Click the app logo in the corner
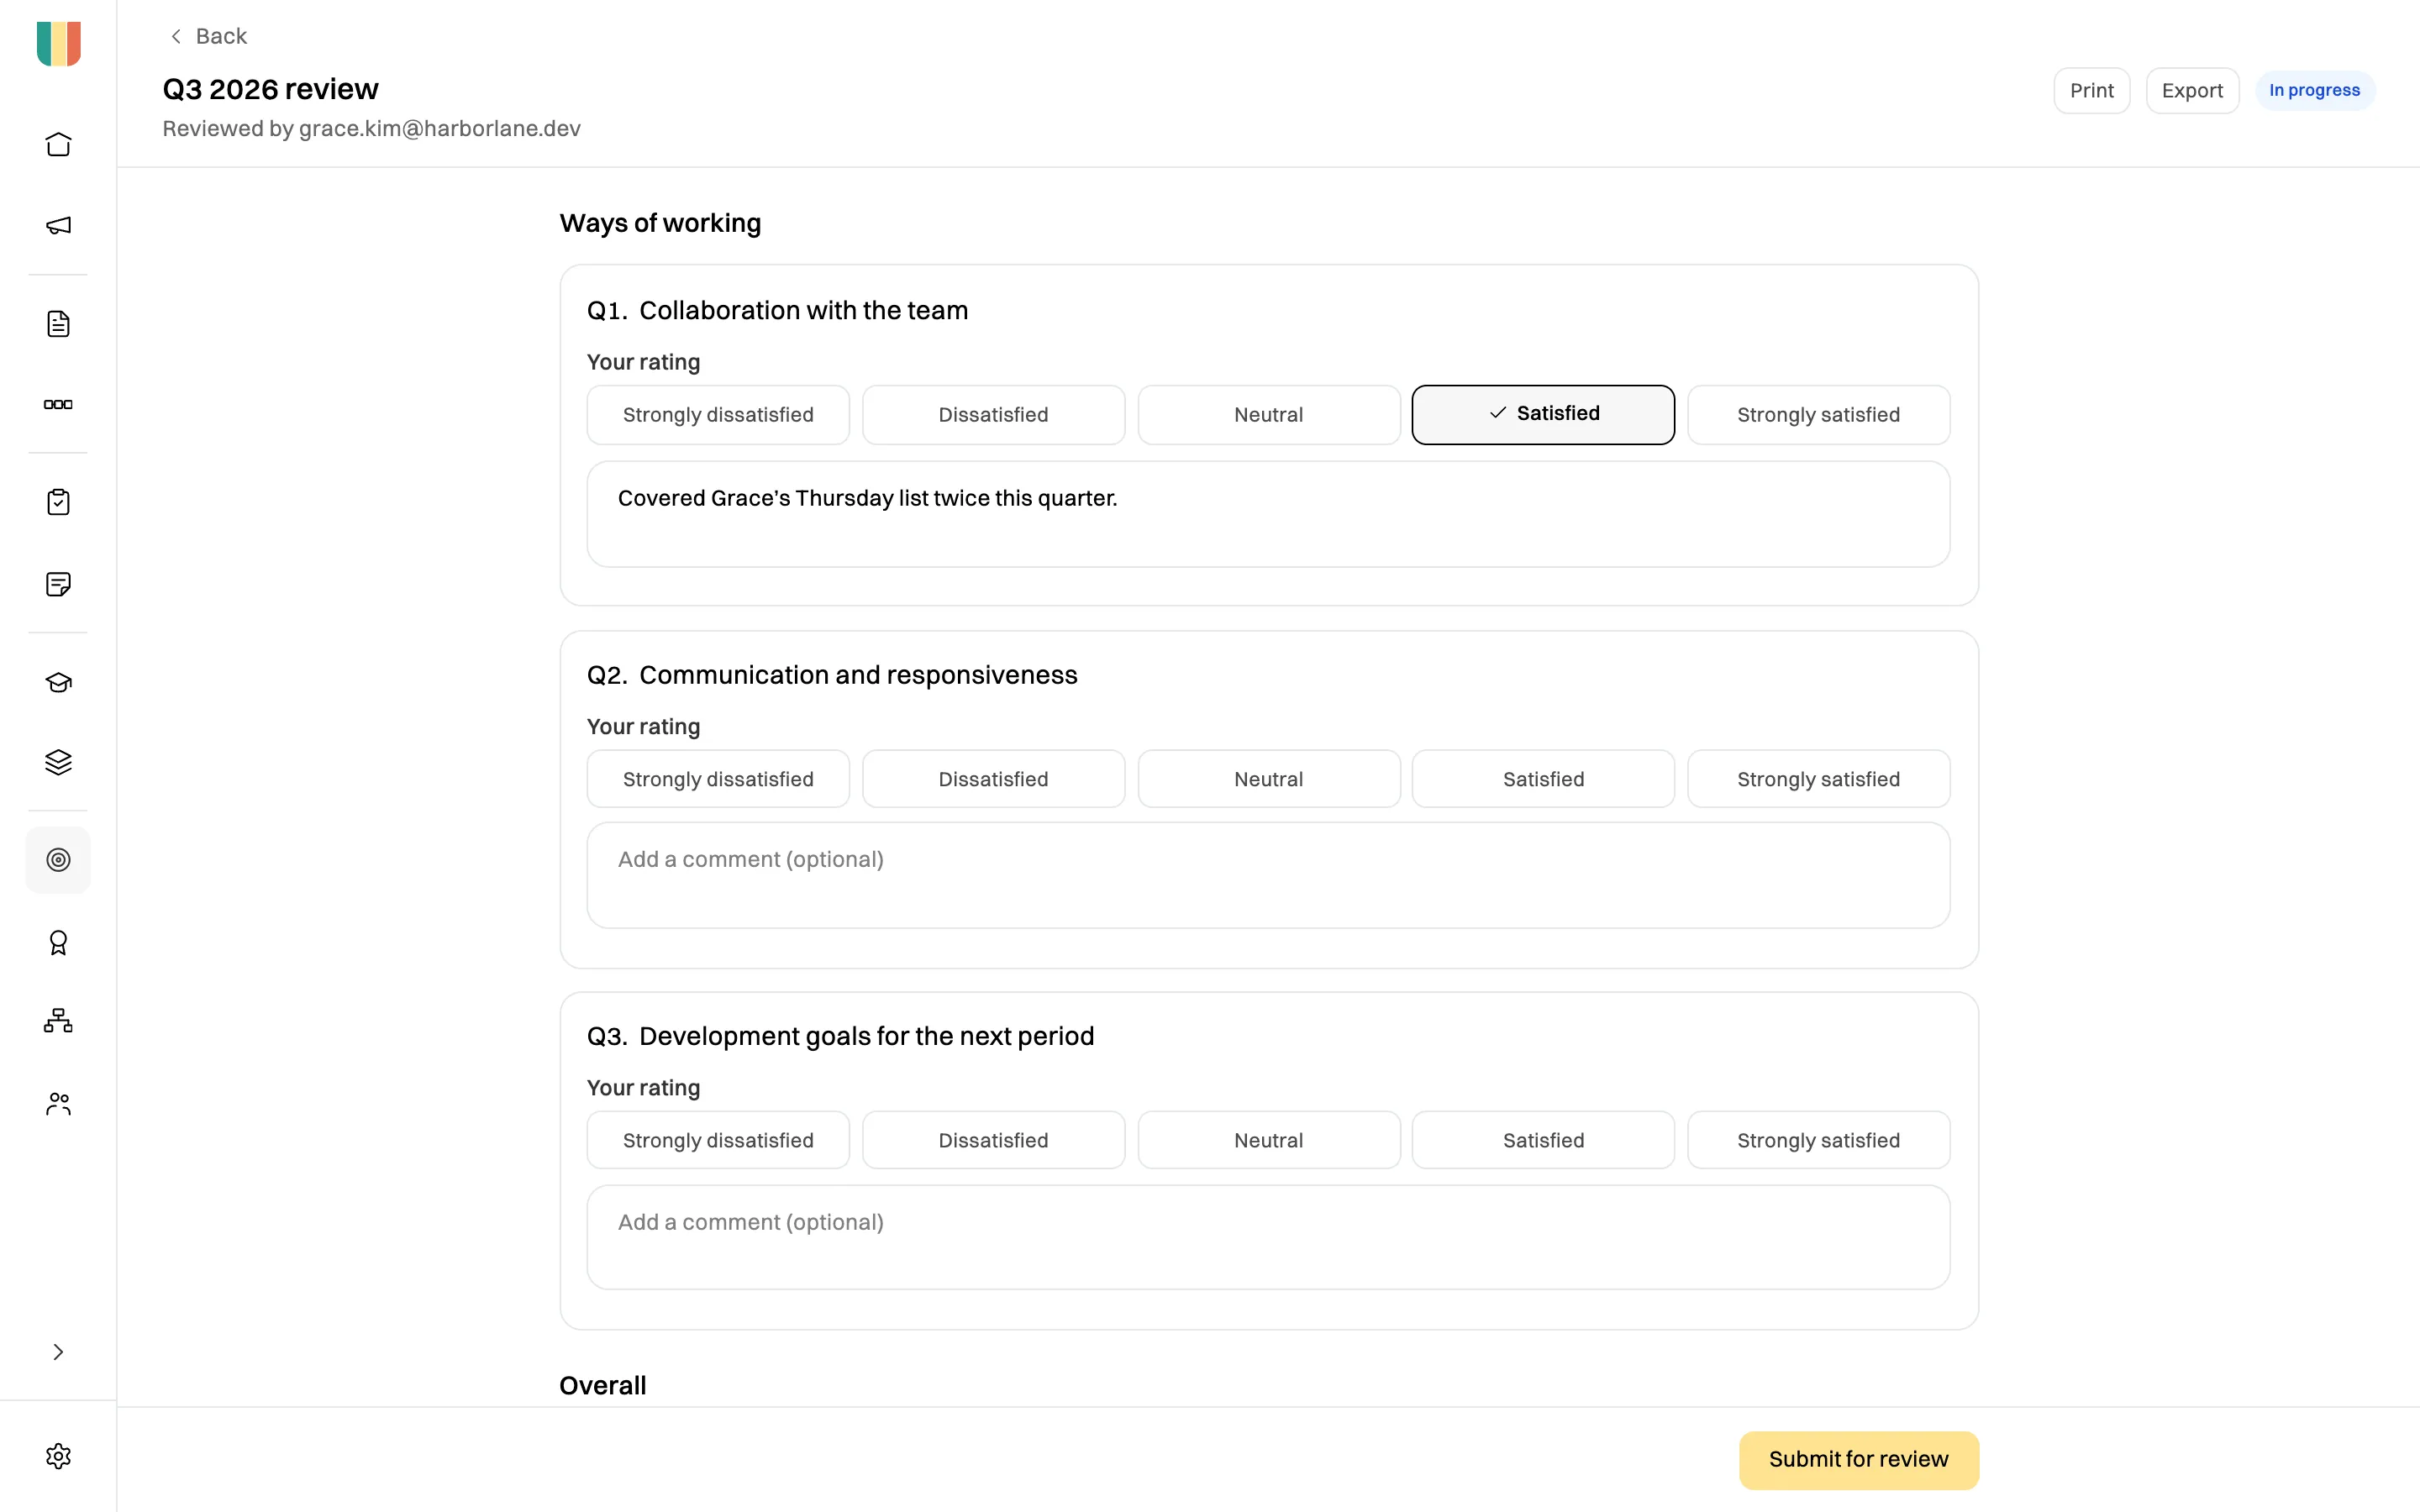Screen dimensions: 2420x1512 pyautogui.click(x=58, y=44)
